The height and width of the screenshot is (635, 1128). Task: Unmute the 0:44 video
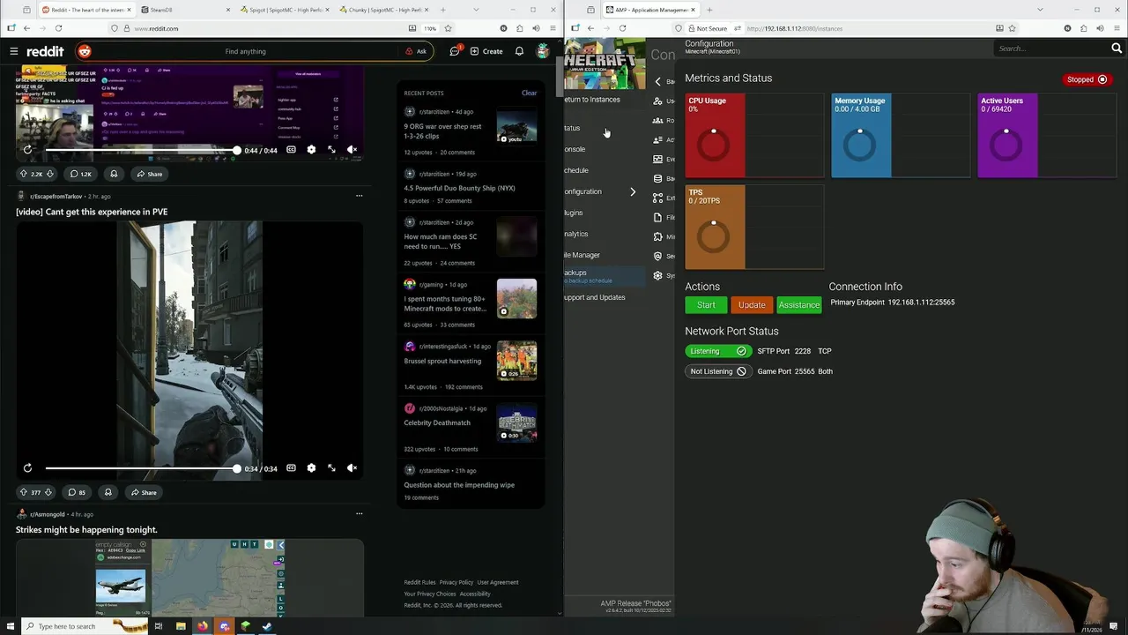tap(352, 150)
